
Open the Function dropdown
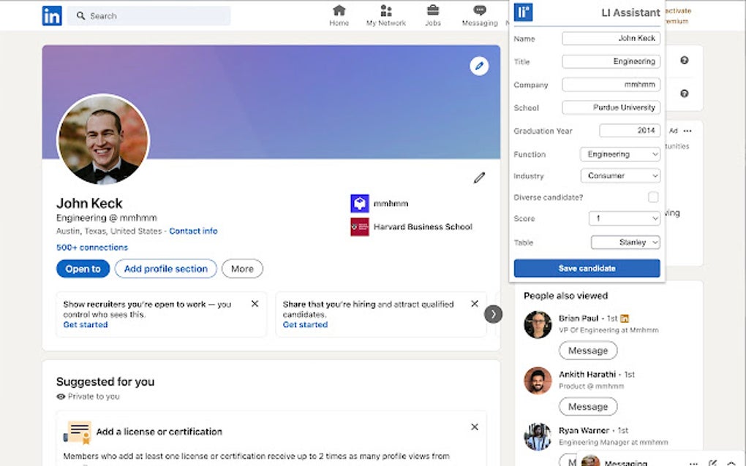click(619, 154)
